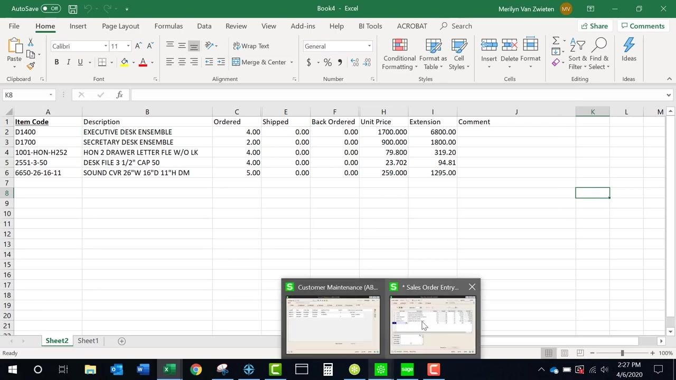Add a new sheet with the plus icon
The width and height of the screenshot is (676, 380).
point(121,341)
